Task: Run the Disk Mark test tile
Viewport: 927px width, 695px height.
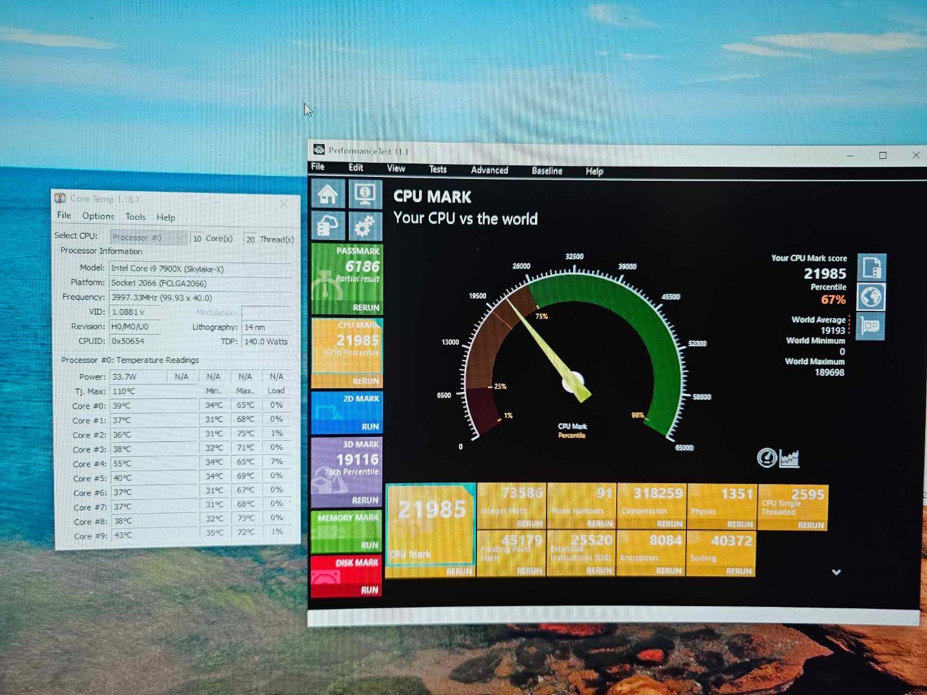Action: coord(370,590)
